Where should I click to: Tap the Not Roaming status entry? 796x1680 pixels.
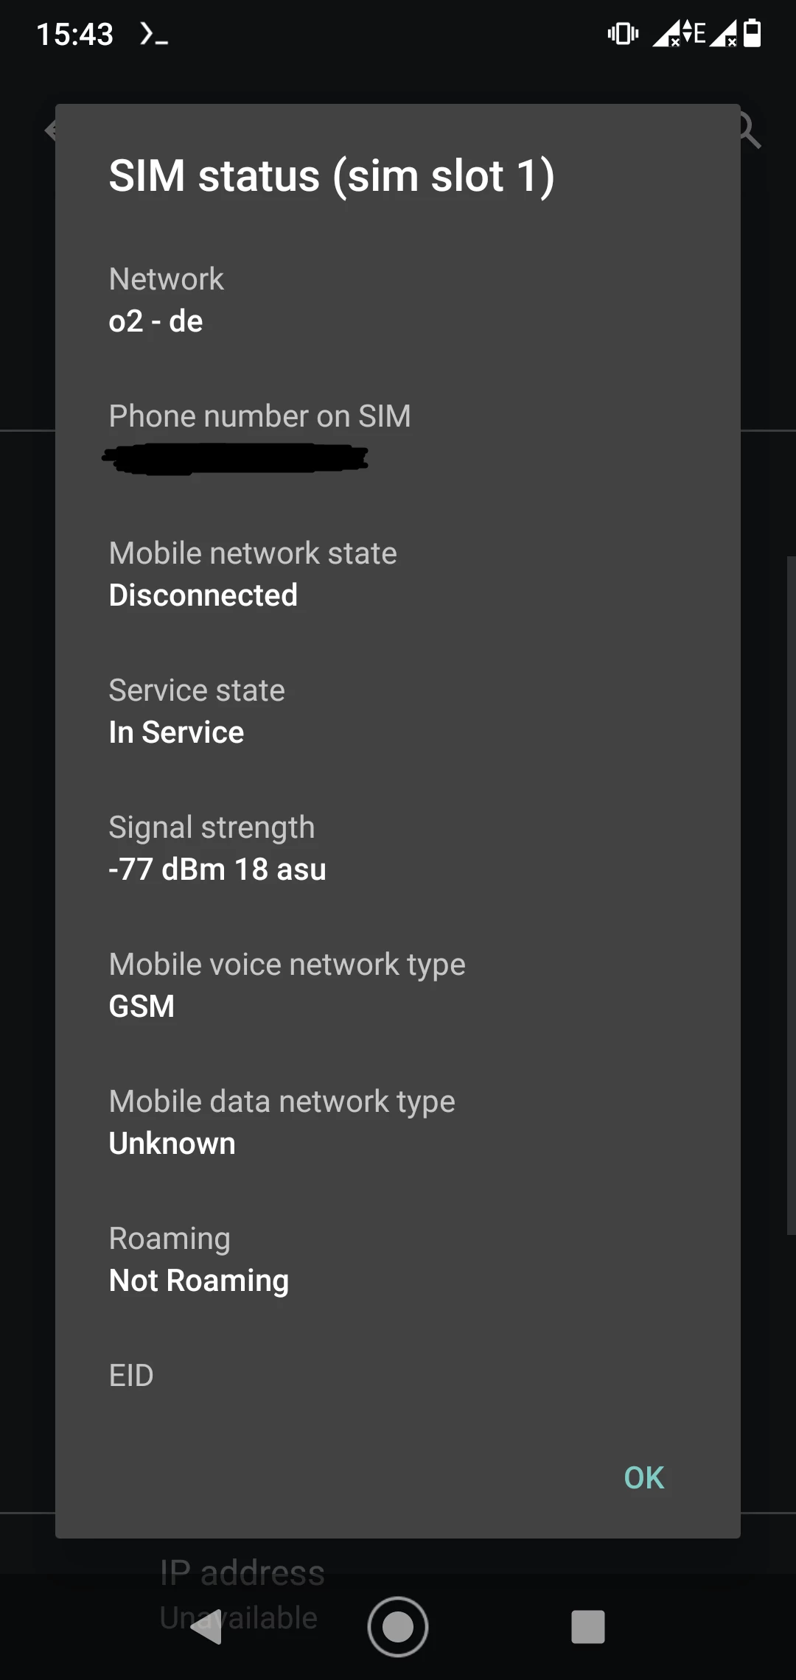[199, 1281]
